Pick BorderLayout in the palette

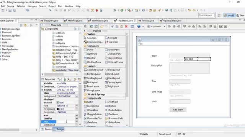coord(92,74)
